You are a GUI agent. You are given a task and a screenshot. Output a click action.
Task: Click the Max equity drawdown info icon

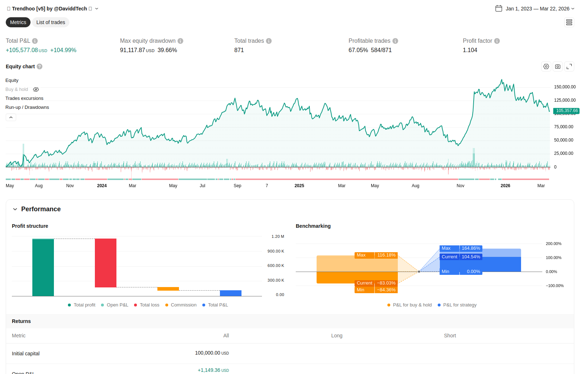[x=180, y=41]
